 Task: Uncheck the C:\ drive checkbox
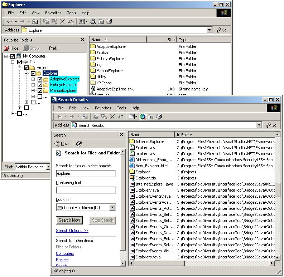20,62
